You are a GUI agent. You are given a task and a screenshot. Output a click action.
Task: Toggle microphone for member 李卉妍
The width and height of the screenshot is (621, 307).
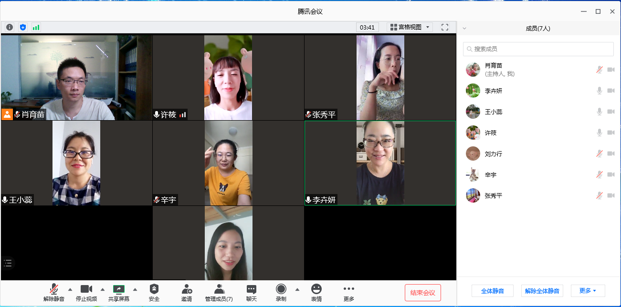pos(599,91)
